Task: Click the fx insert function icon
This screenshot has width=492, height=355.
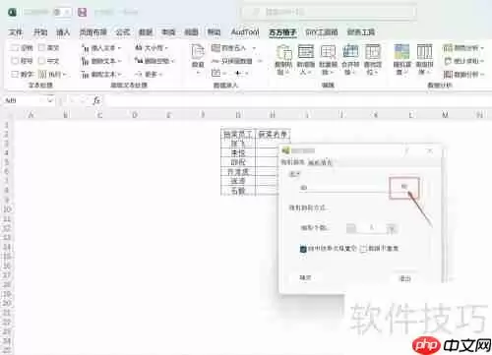Action: (x=96, y=100)
